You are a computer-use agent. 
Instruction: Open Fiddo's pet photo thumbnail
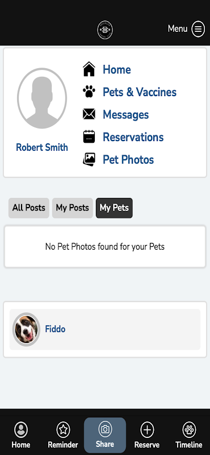(26, 329)
